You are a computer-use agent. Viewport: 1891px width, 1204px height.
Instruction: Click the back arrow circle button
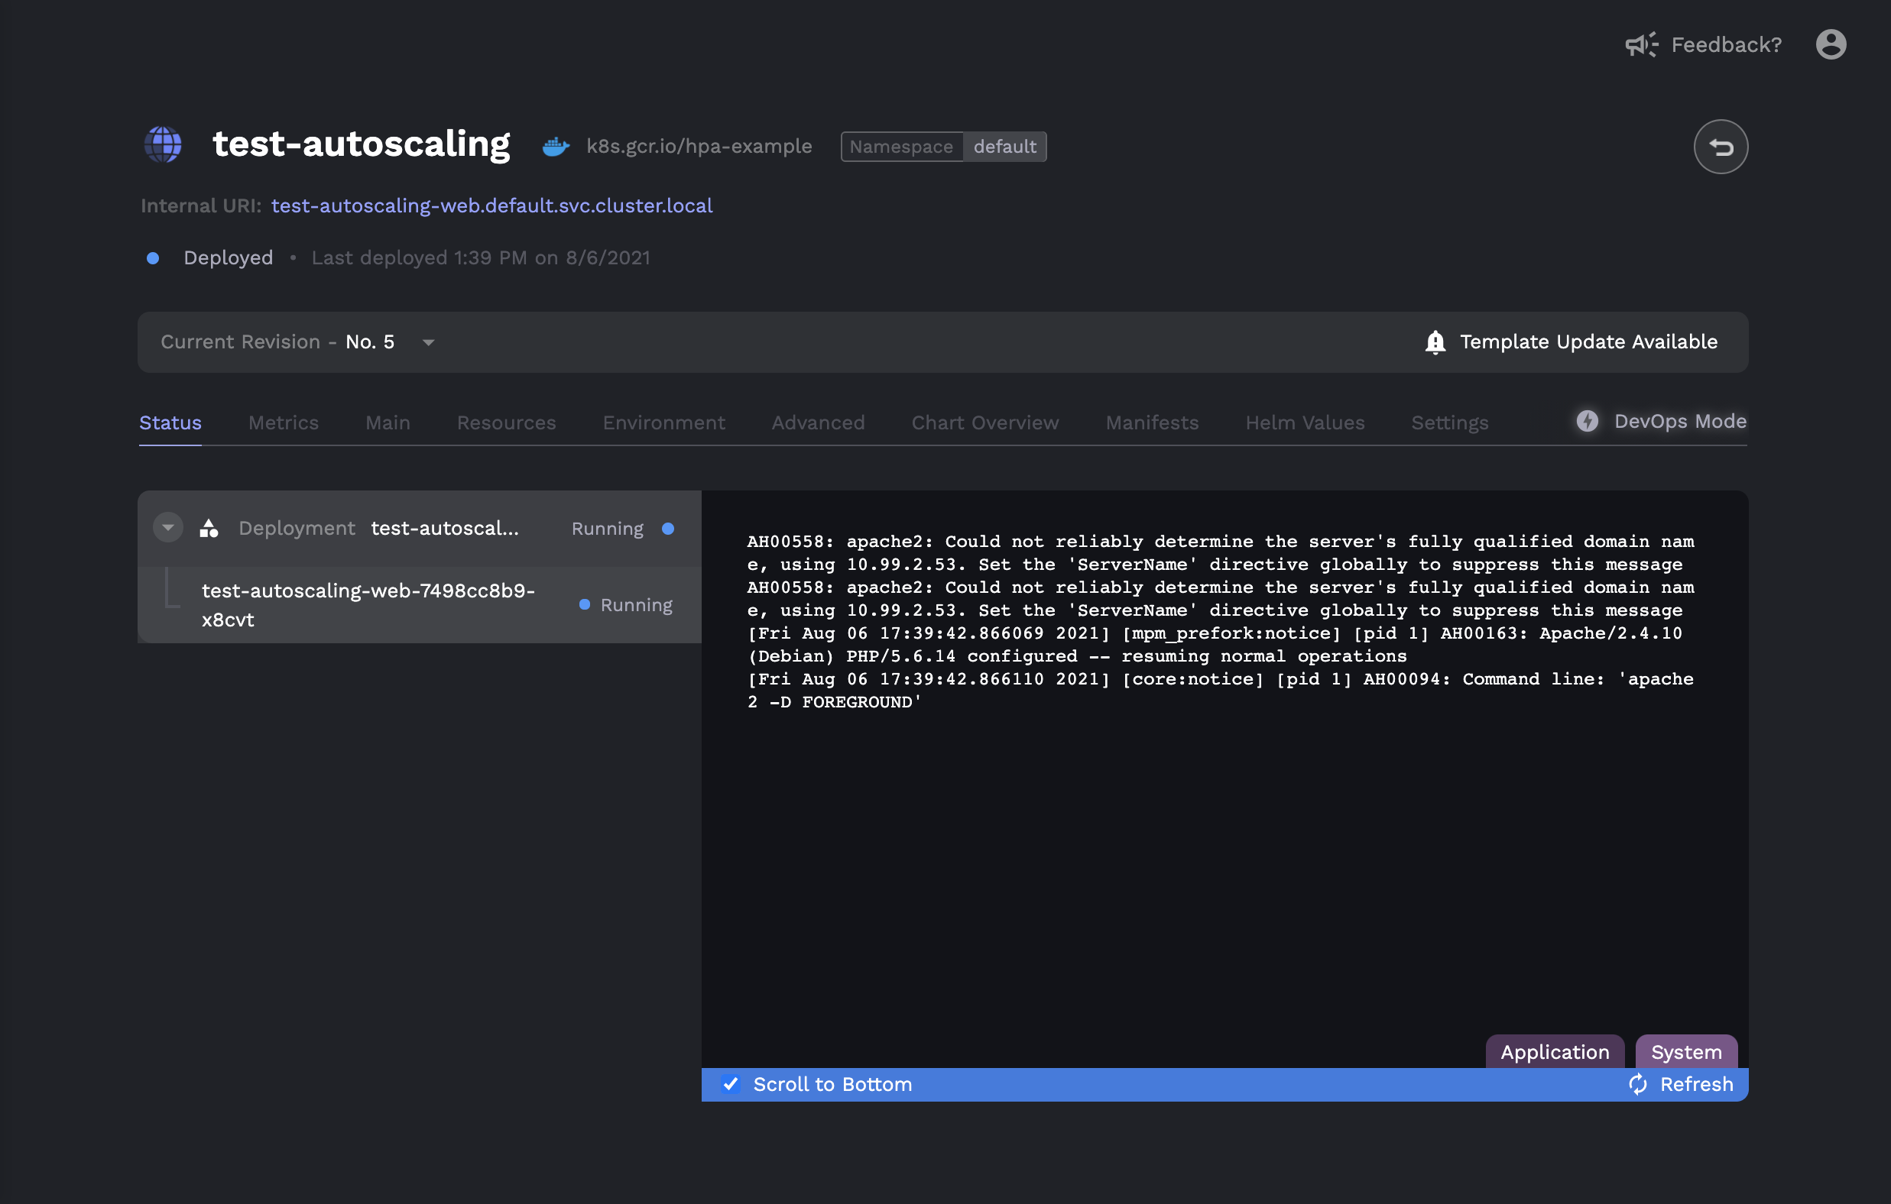tap(1720, 147)
